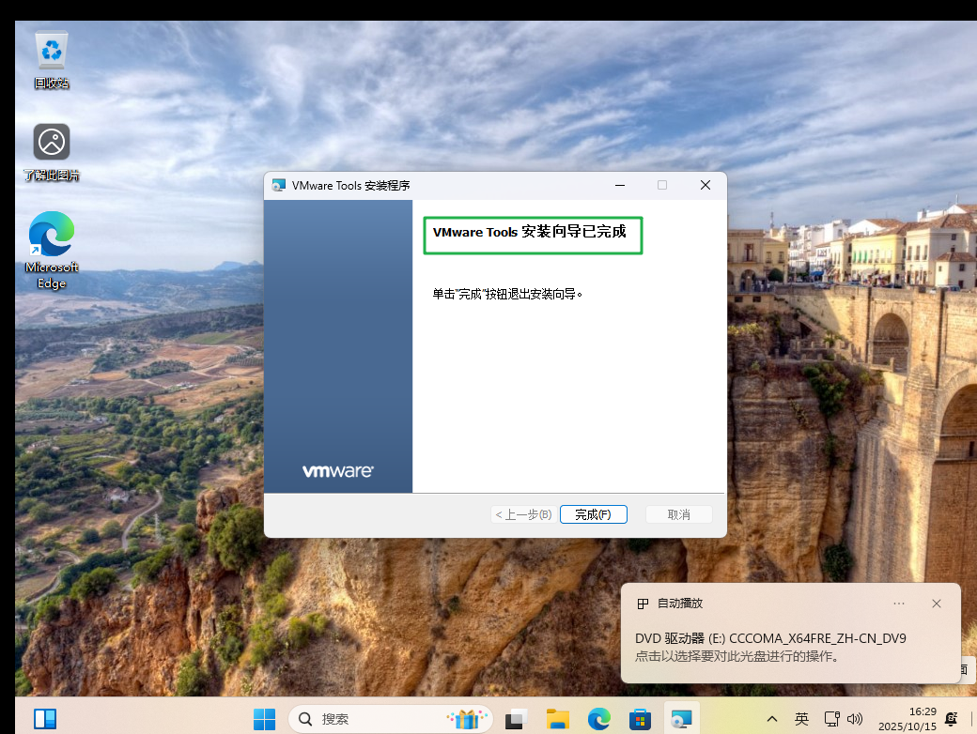The image size is (977, 734).
Task: Click the < 上一步(B) back button
Action: (523, 514)
